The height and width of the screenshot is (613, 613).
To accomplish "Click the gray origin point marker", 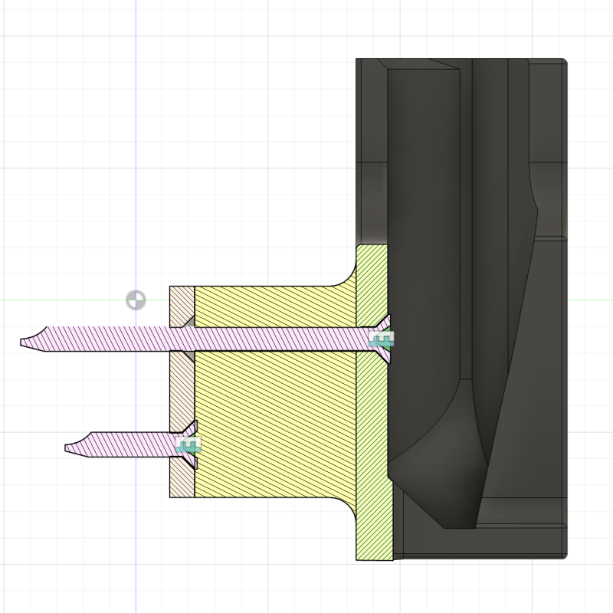I will coord(136,300).
